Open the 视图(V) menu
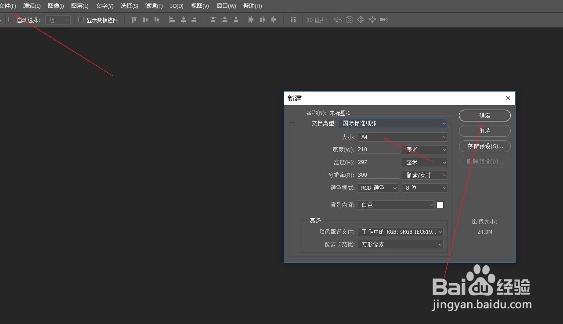The image size is (563, 324). (x=200, y=6)
